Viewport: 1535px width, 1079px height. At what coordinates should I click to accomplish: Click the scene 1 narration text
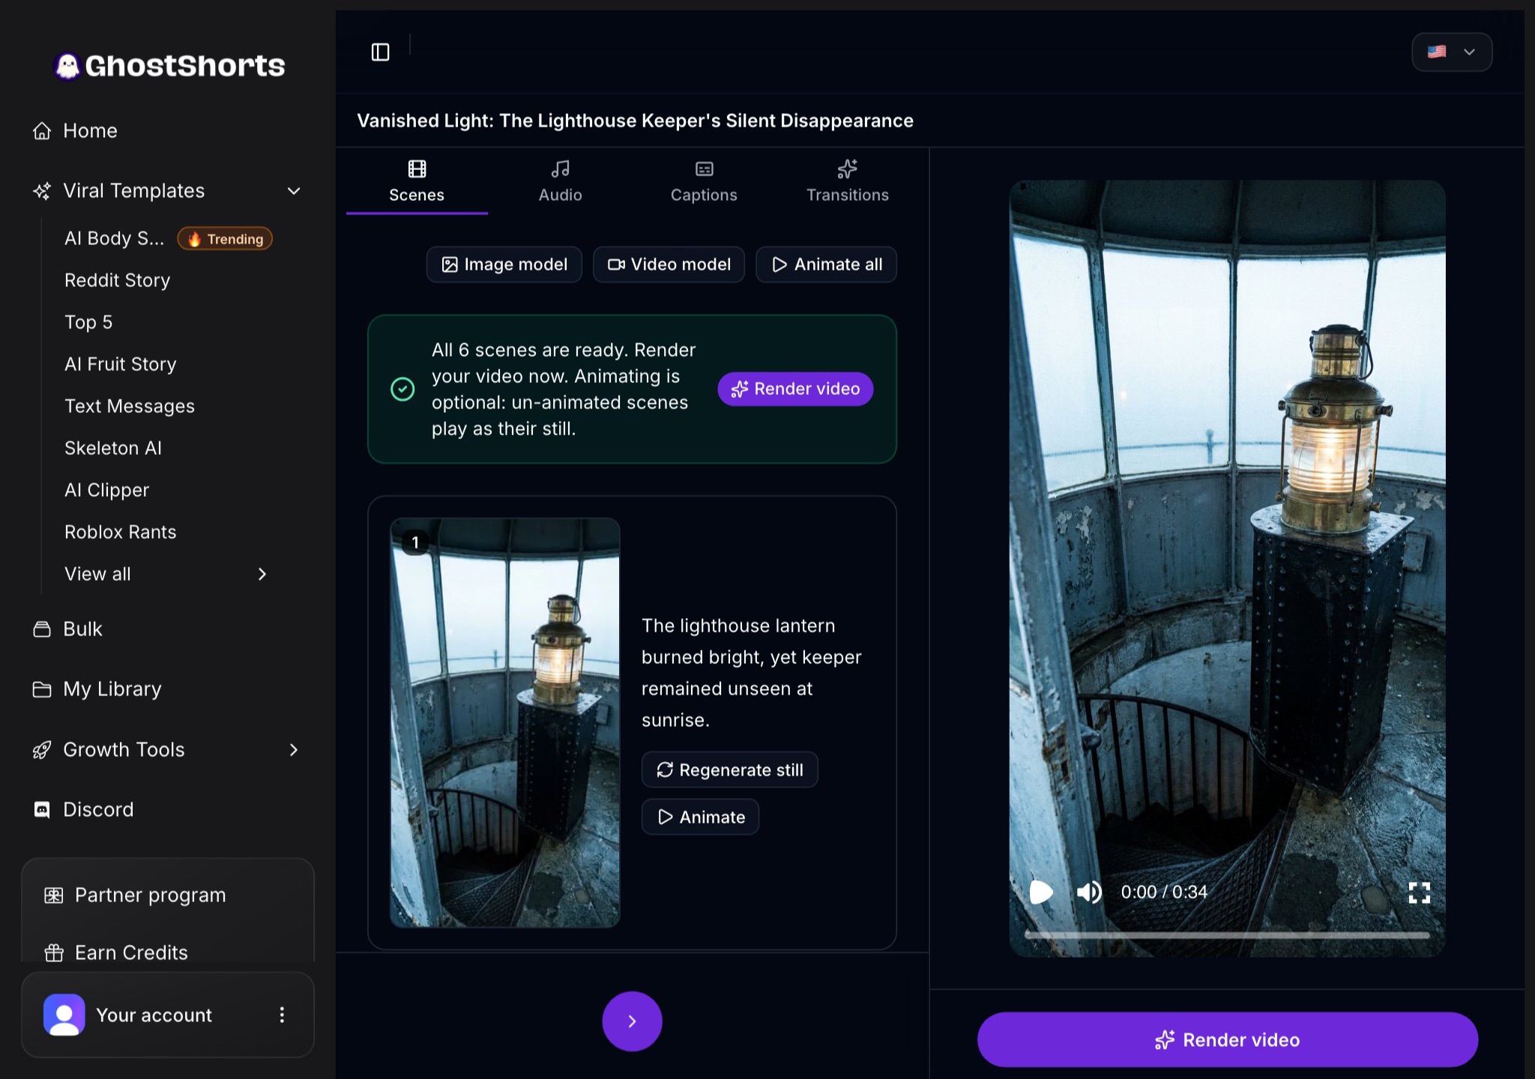pos(752,673)
